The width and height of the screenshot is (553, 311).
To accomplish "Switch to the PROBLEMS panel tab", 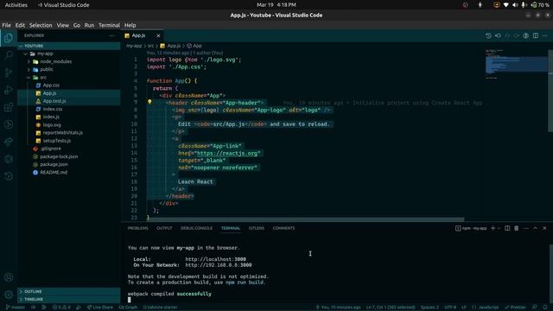I will tap(138, 228).
